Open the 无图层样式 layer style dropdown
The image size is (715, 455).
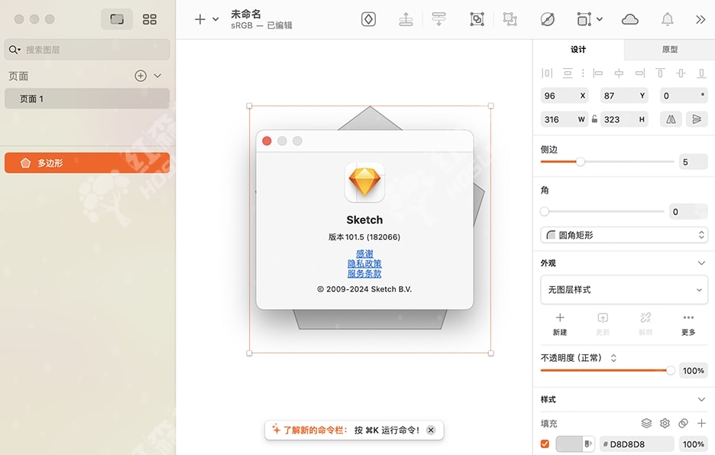624,290
